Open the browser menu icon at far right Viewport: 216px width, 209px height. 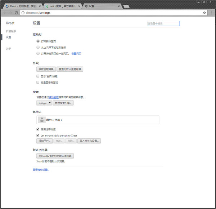(211, 13)
